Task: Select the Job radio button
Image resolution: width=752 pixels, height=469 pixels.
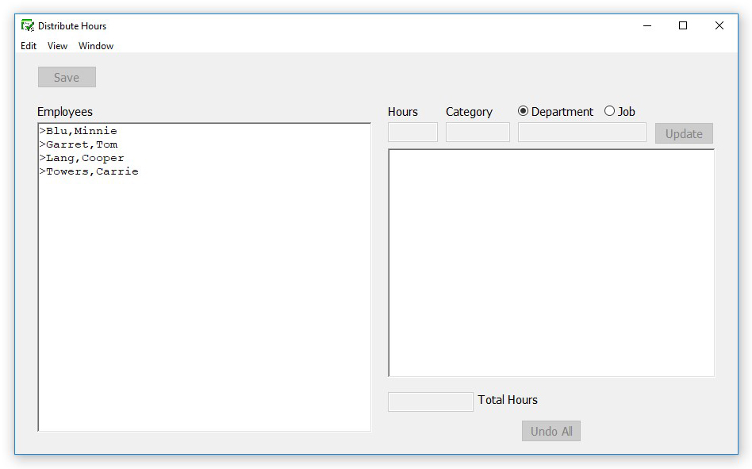Action: 609,111
